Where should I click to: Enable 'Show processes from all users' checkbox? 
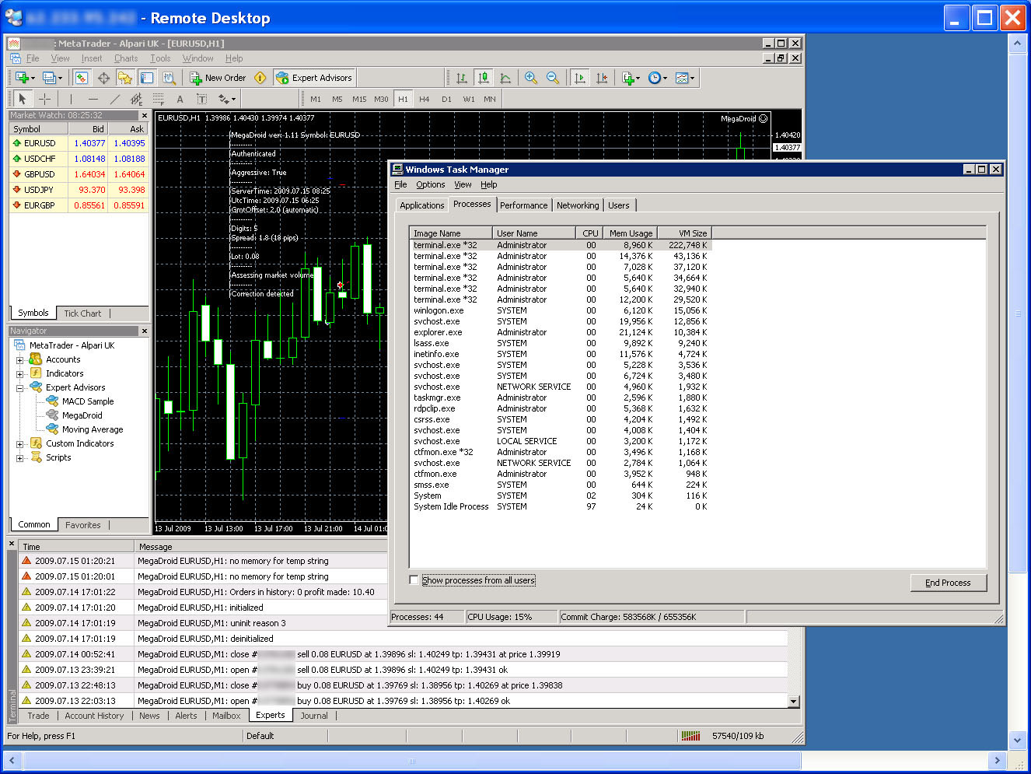coord(414,580)
